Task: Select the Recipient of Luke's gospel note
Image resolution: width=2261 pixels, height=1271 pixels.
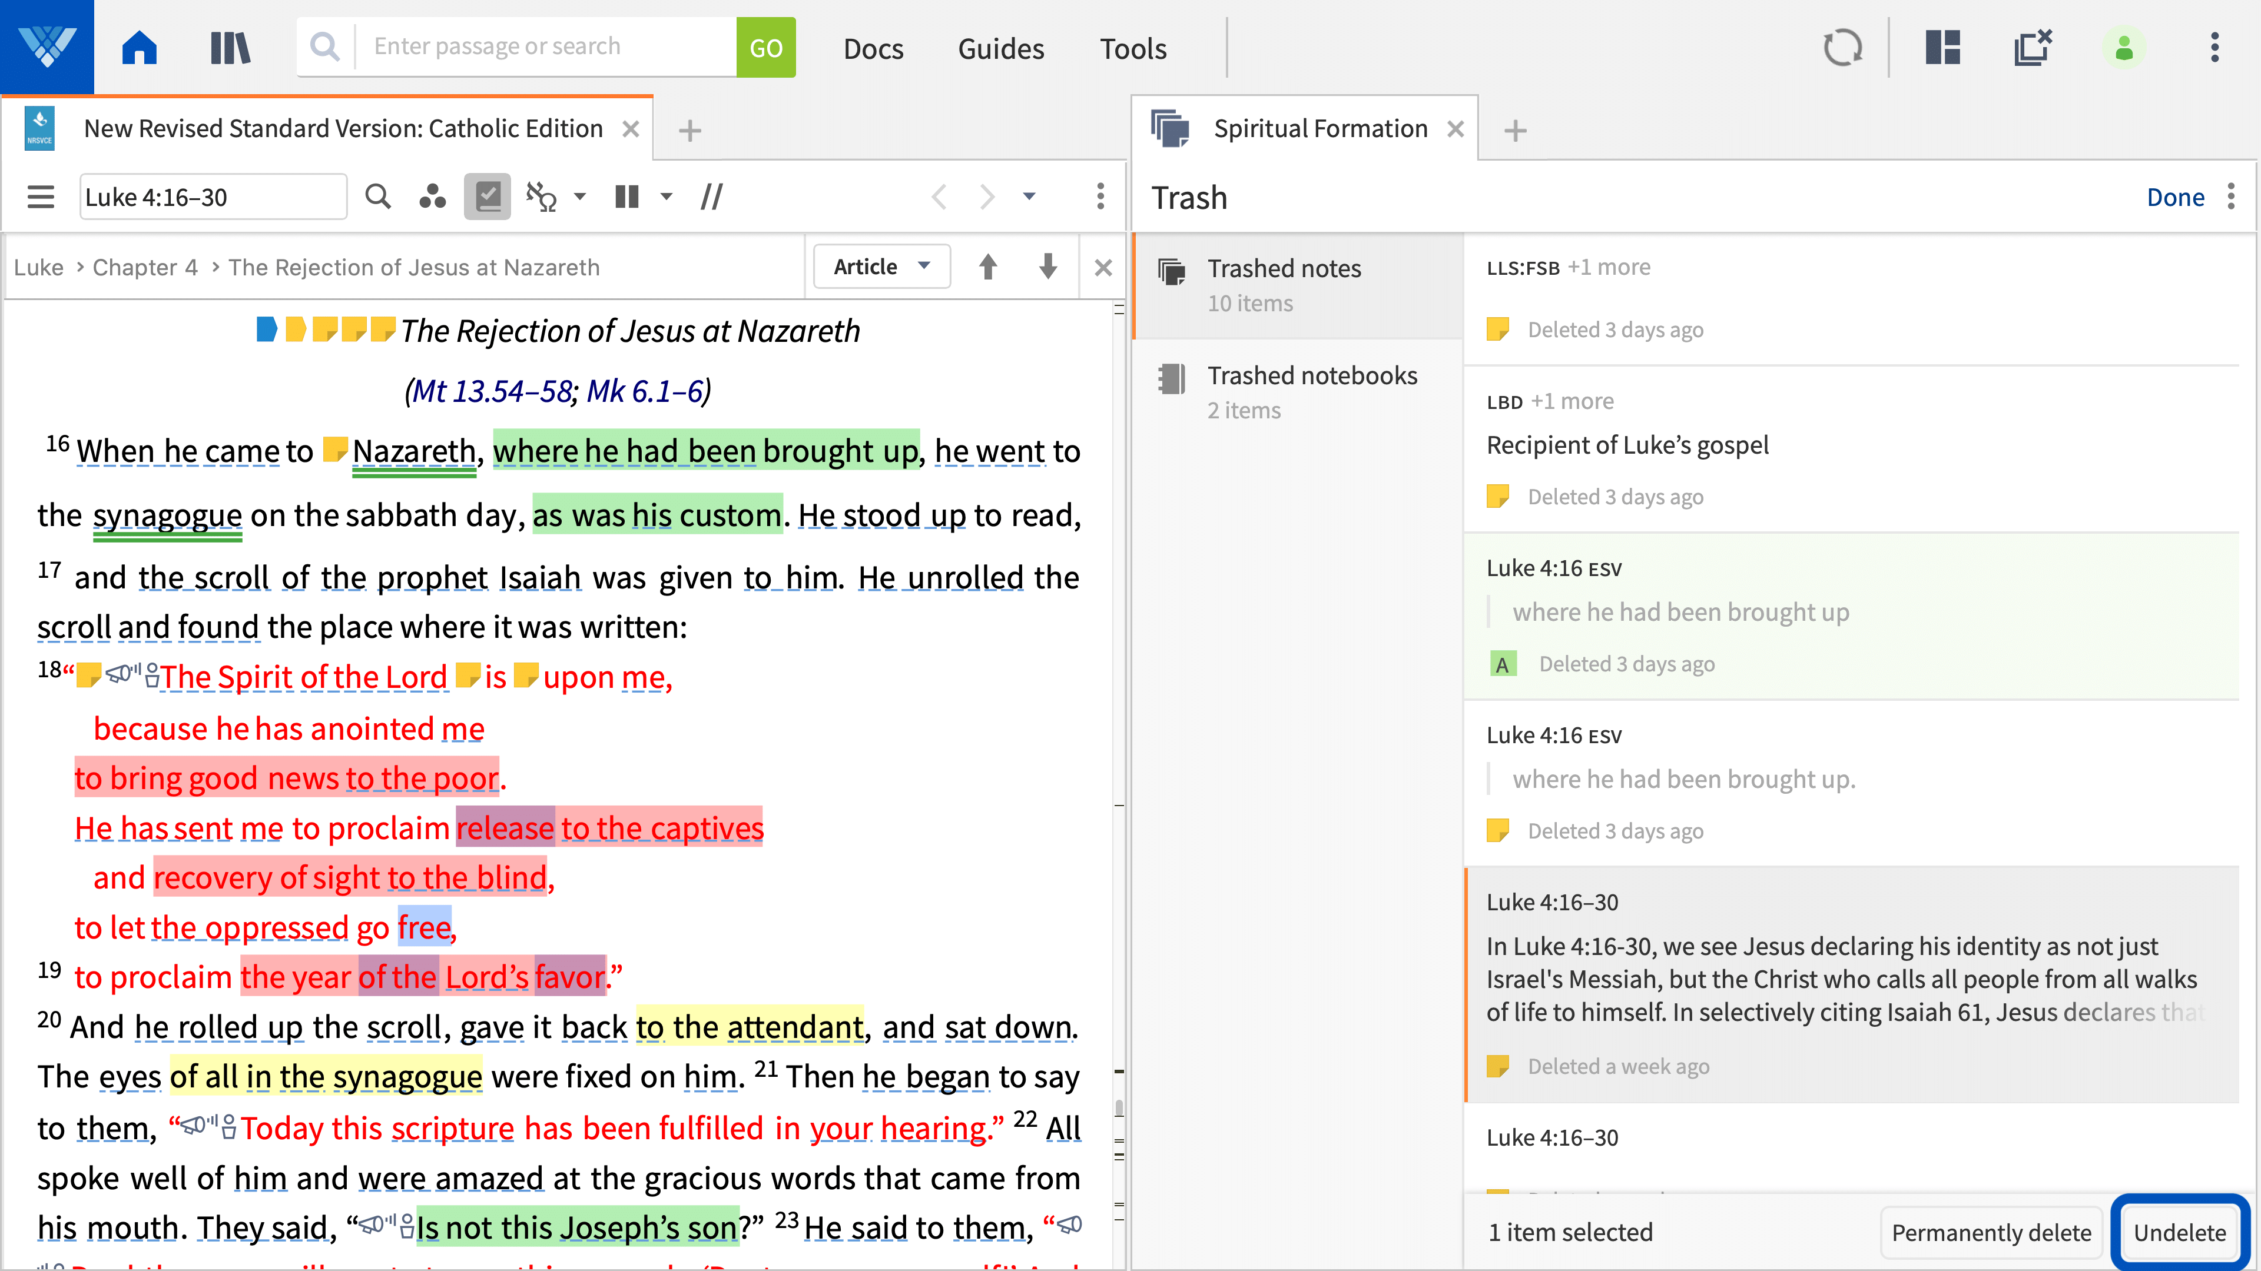Action: 1852,449
